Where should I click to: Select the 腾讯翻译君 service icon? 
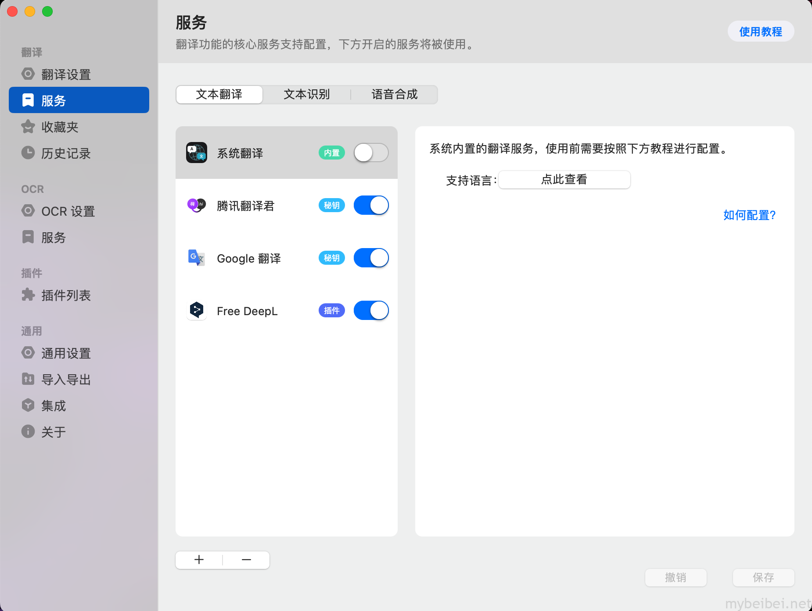pyautogui.click(x=196, y=205)
